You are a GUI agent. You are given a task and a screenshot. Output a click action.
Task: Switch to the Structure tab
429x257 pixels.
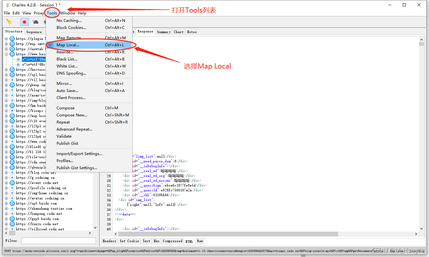(14, 32)
